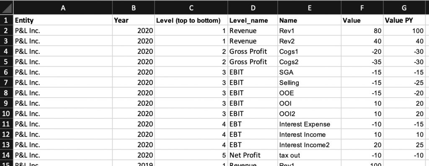This screenshot has height=166, width=429.
Task: Select column D header
Action: point(253,8)
